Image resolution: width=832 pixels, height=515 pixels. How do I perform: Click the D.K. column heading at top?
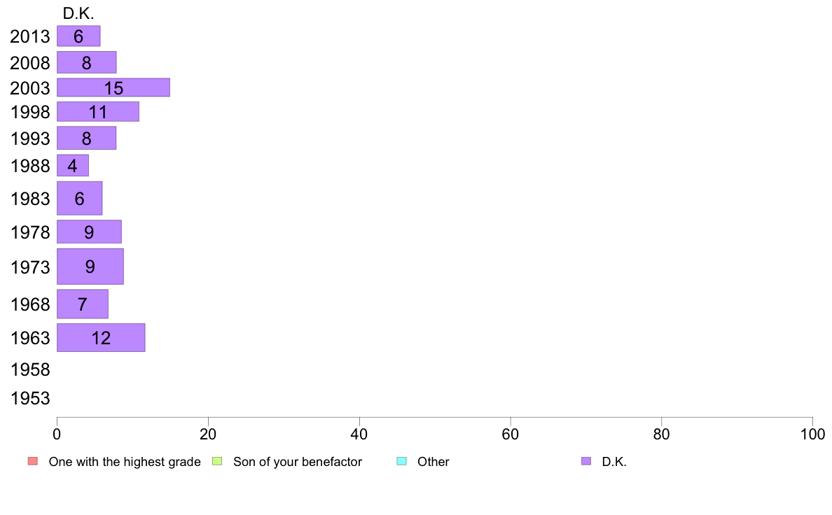pyautogui.click(x=78, y=13)
